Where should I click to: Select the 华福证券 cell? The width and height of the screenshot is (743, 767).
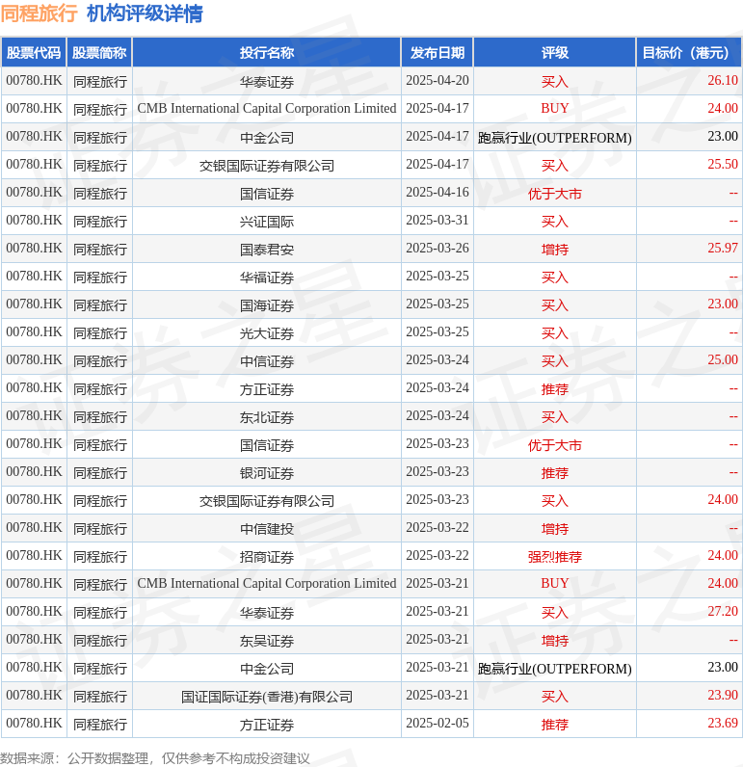coord(267,277)
